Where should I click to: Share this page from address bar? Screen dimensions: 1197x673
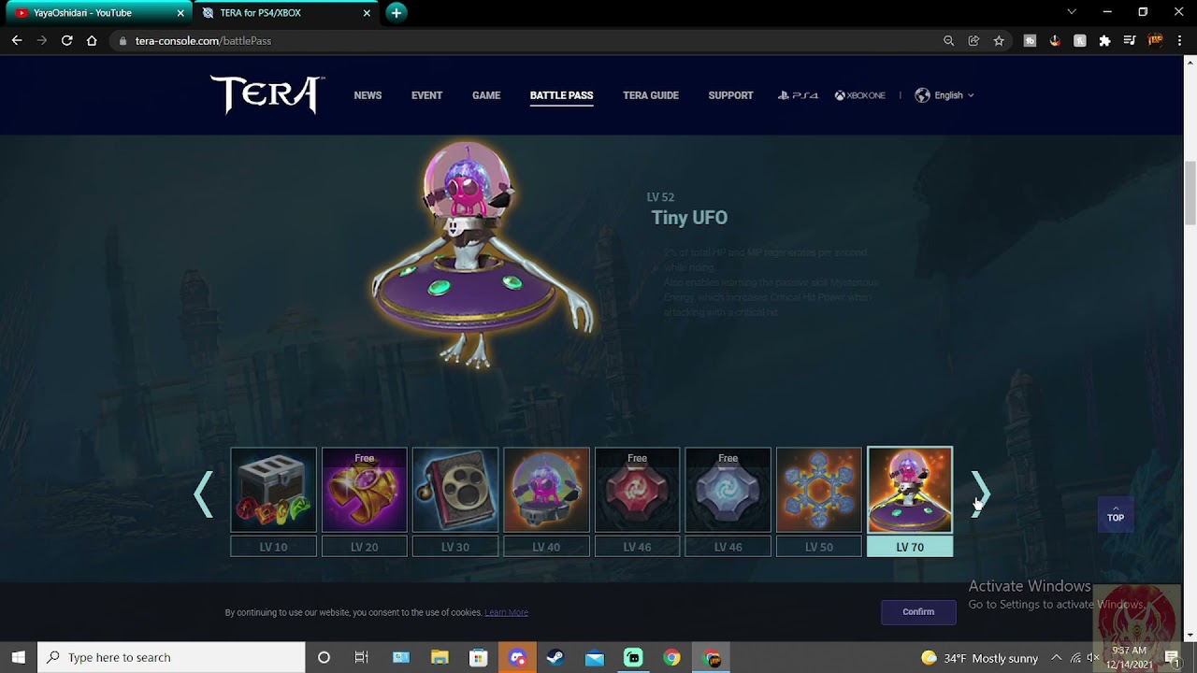pyautogui.click(x=973, y=41)
